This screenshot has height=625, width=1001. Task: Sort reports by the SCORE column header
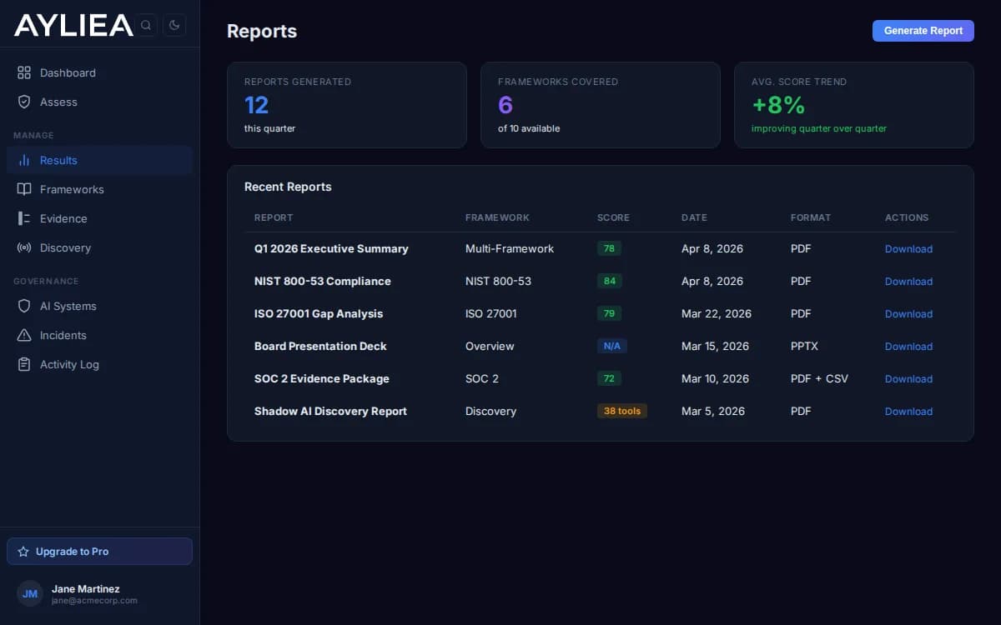click(x=613, y=217)
